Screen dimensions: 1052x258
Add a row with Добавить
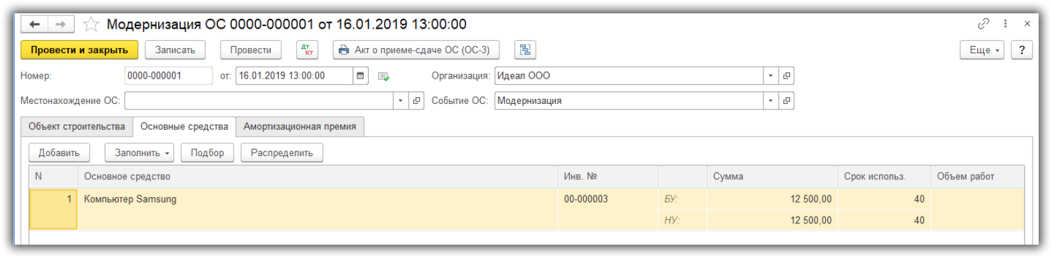59,153
